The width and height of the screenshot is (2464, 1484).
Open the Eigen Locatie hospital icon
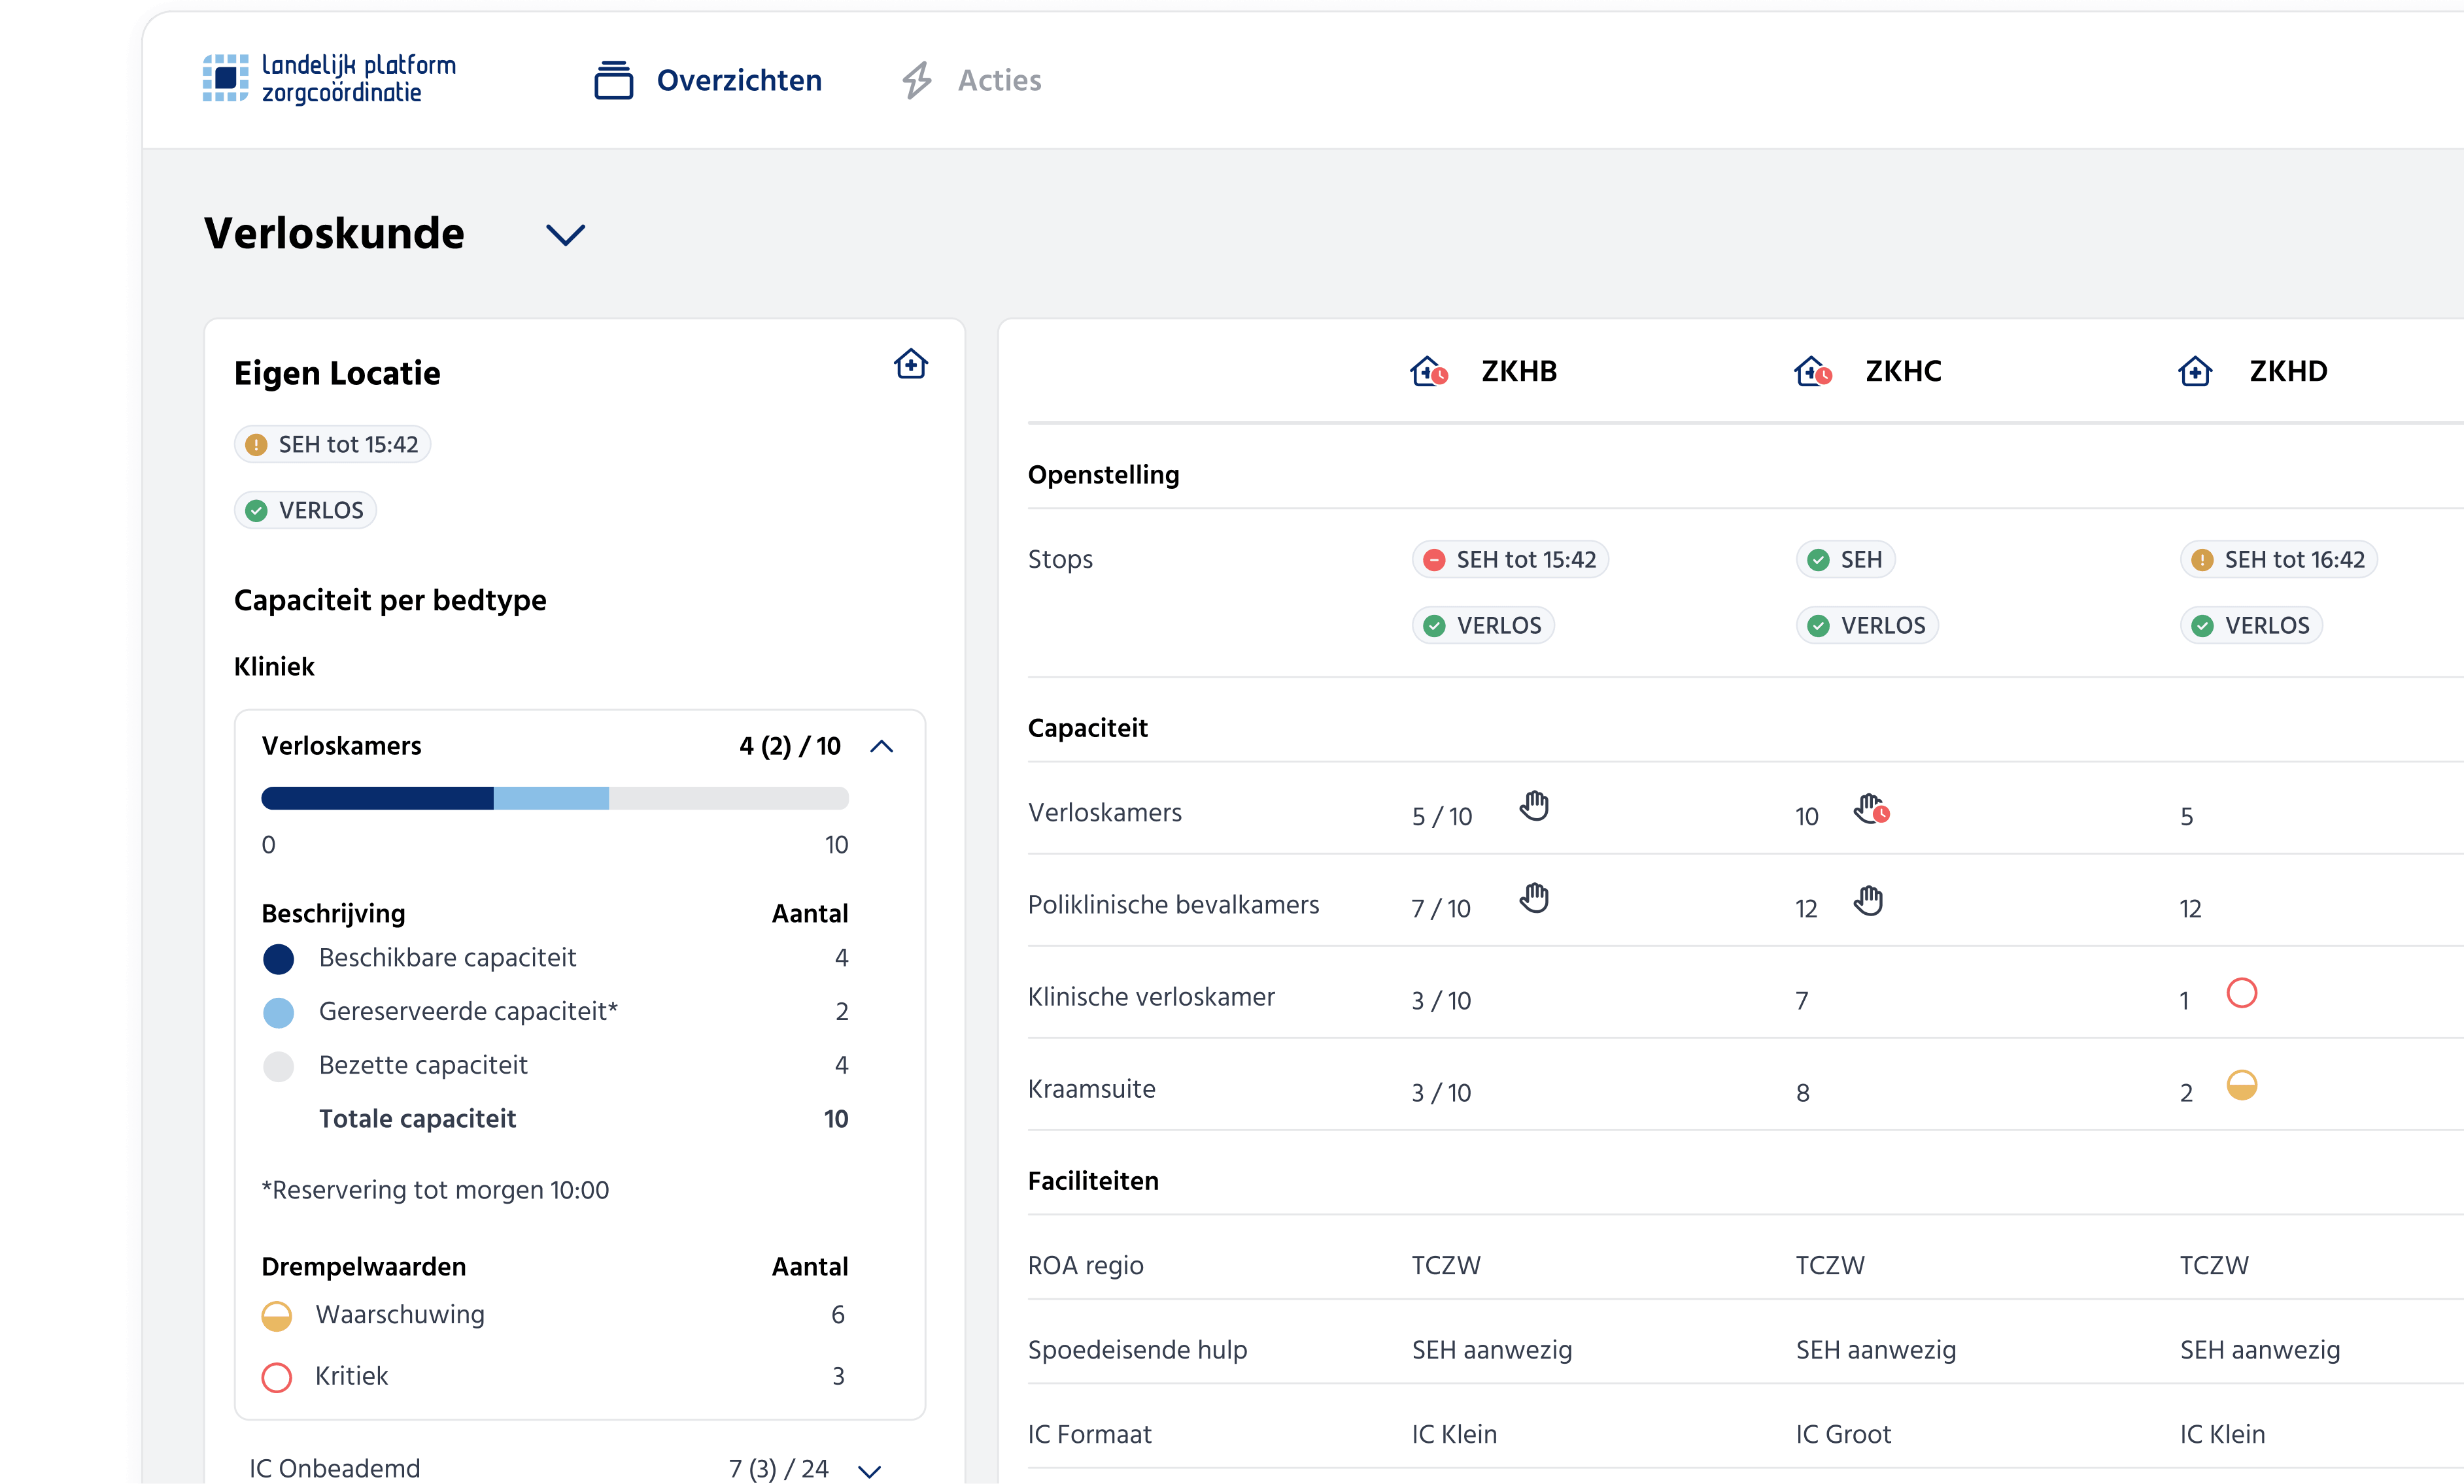[x=910, y=365]
